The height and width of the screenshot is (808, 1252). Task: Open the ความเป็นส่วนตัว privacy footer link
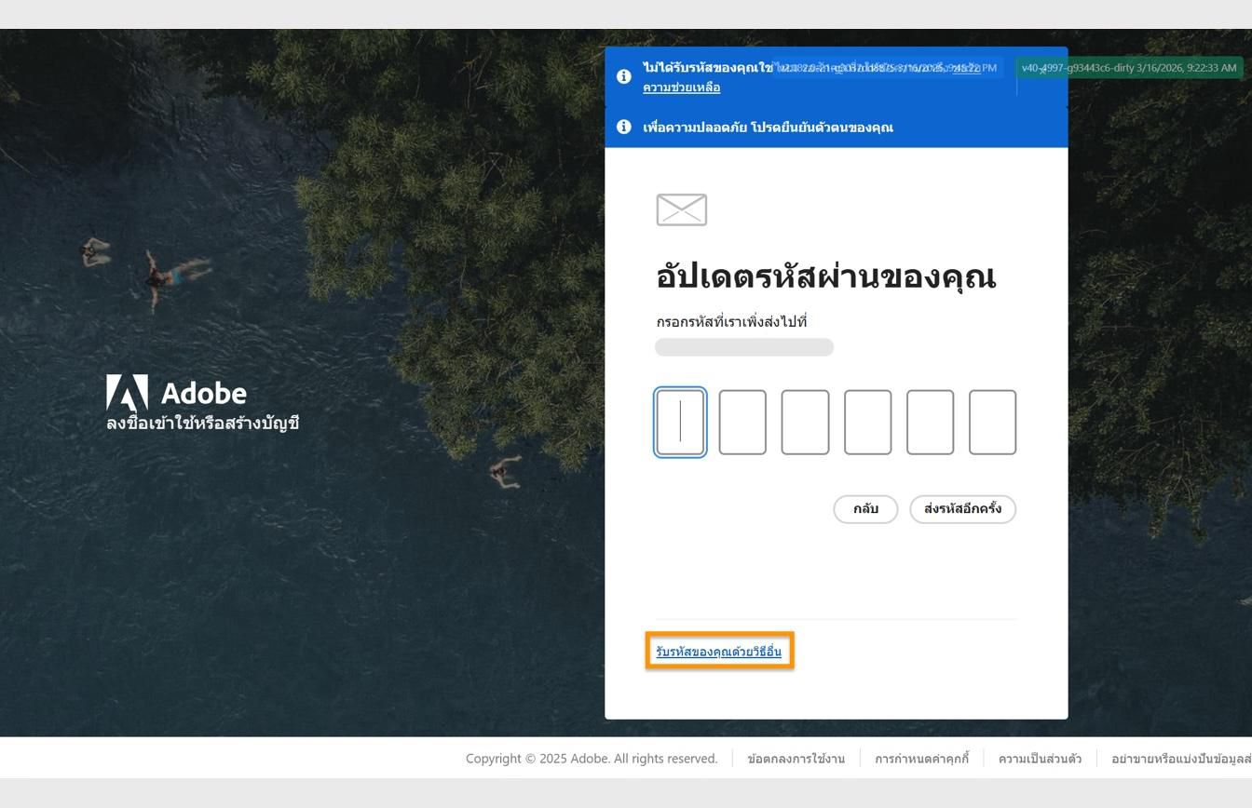[1039, 758]
